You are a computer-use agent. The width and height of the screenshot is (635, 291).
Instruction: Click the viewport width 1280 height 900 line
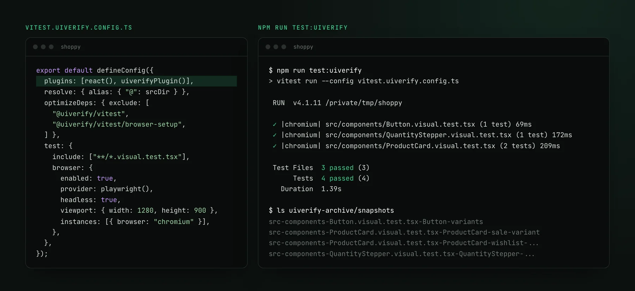coord(139,211)
